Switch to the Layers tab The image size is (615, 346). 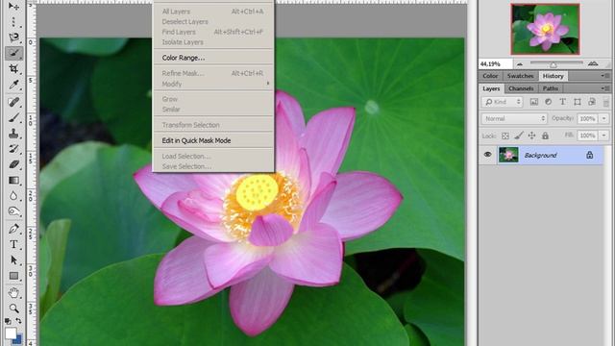tap(491, 88)
